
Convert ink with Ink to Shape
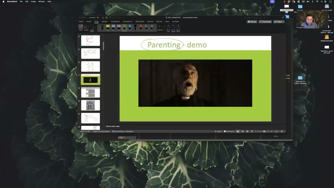pyautogui.click(x=173, y=28)
